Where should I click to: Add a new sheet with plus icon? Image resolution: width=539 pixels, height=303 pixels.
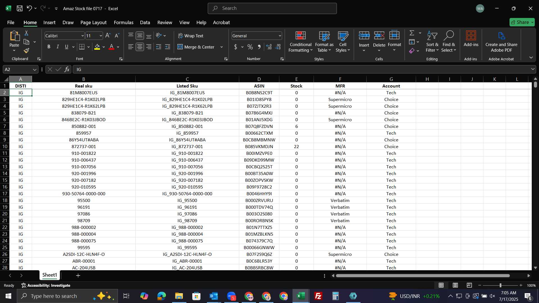(78, 276)
